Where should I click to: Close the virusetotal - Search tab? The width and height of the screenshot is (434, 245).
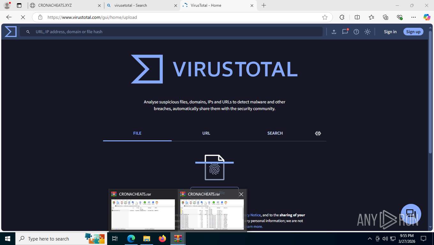175,5
